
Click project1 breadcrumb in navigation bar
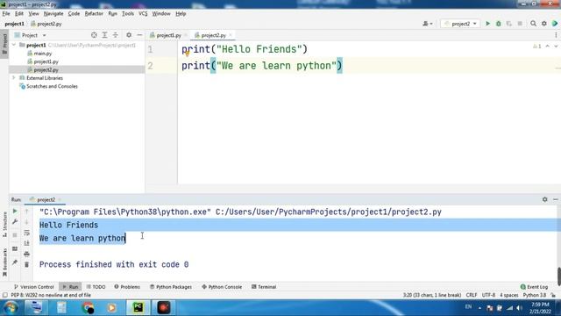pyautogui.click(x=14, y=24)
